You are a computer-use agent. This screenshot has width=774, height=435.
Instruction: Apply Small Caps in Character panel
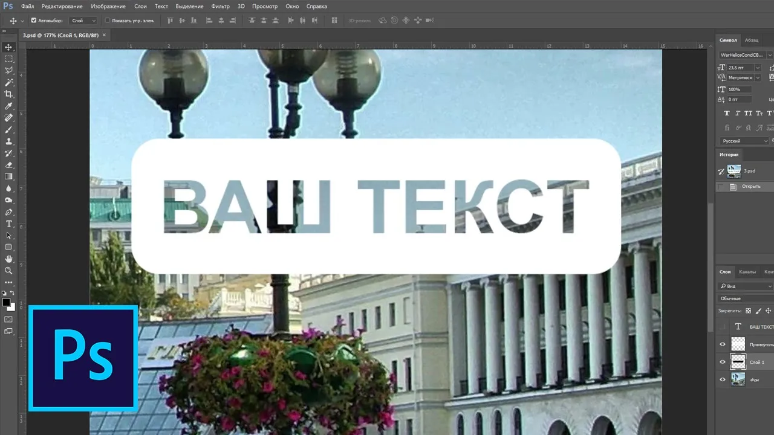[759, 113]
